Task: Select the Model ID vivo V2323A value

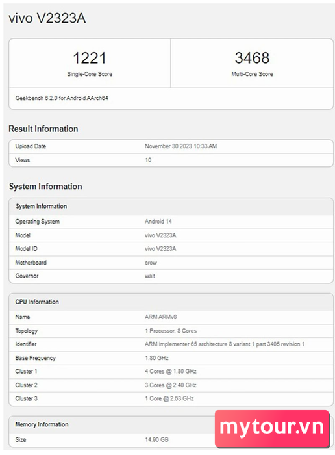Action: [x=160, y=249]
